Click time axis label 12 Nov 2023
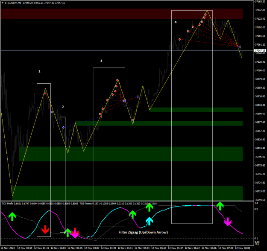Viewport: 267px width, 251px height. (8, 248)
